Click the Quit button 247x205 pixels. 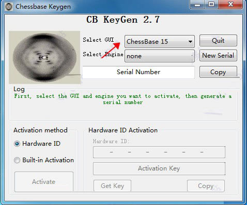218,41
